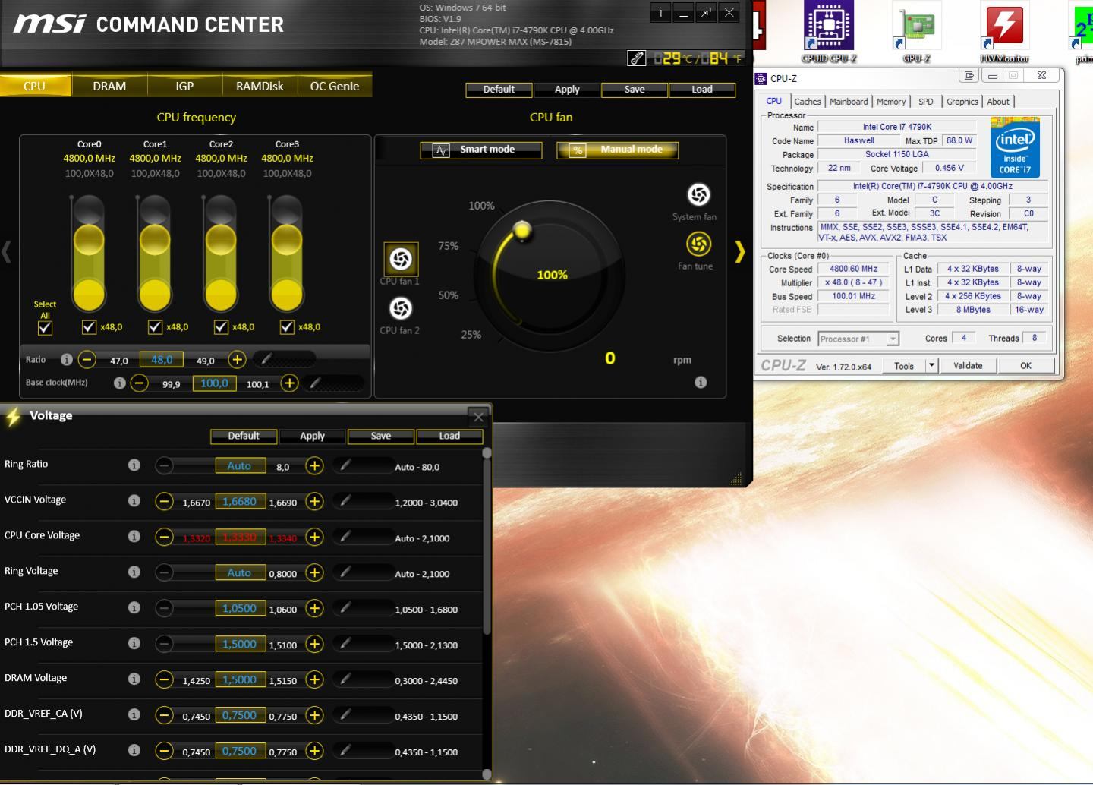
Task: Switch to the IGP tab
Action: tap(184, 86)
